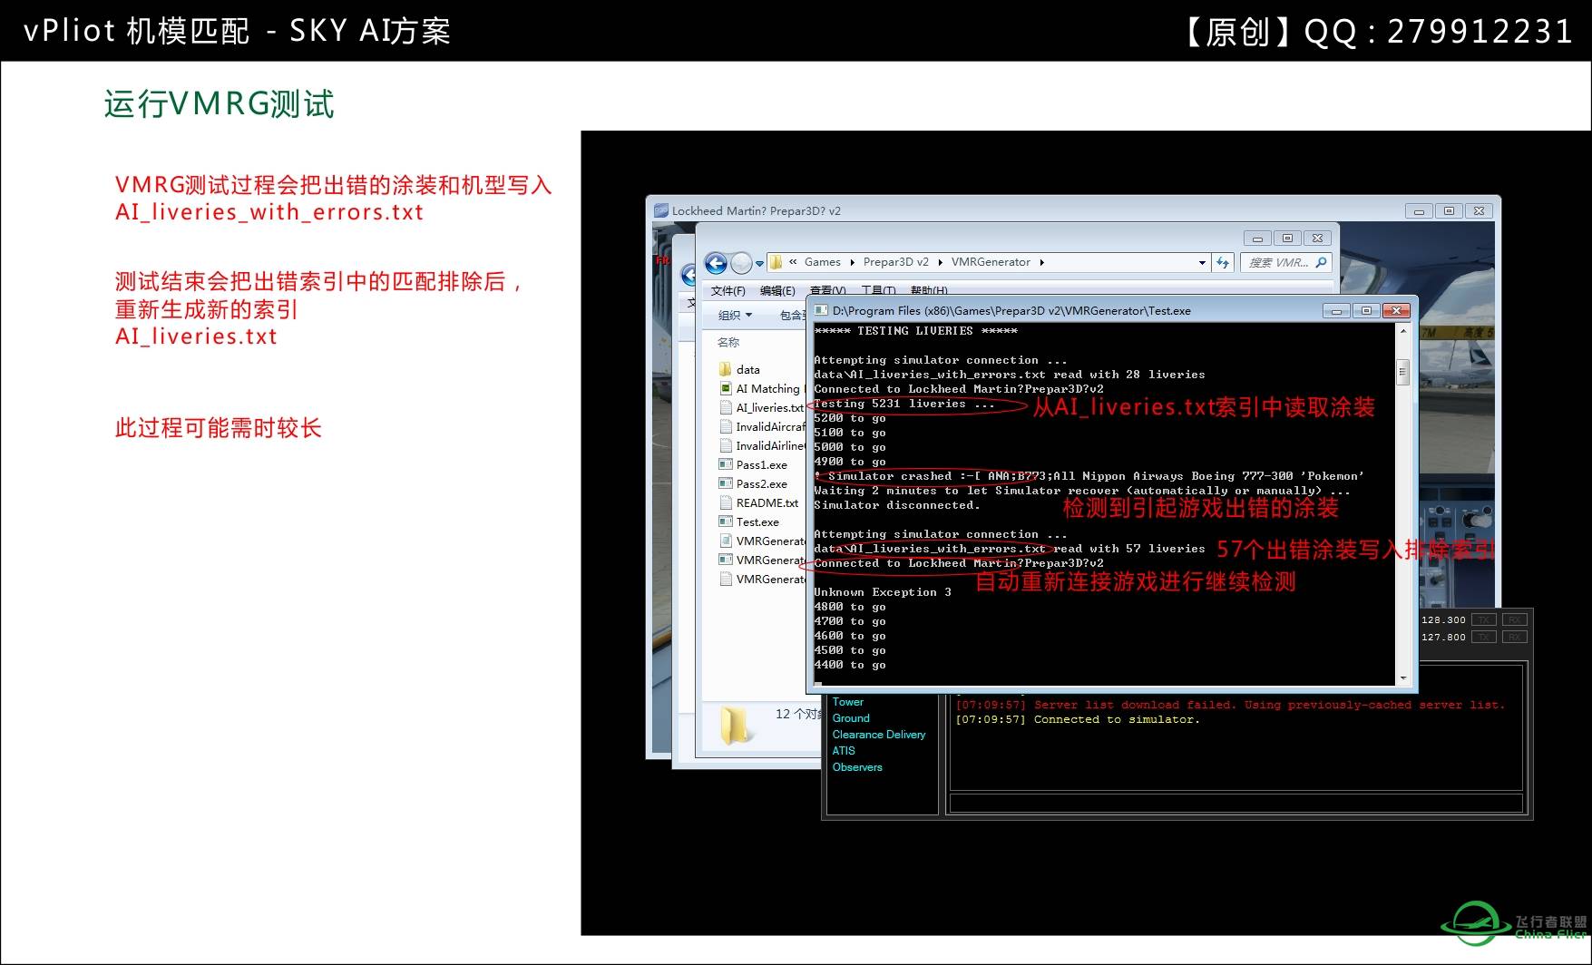Click the folder icon in the address bar

pos(776,262)
